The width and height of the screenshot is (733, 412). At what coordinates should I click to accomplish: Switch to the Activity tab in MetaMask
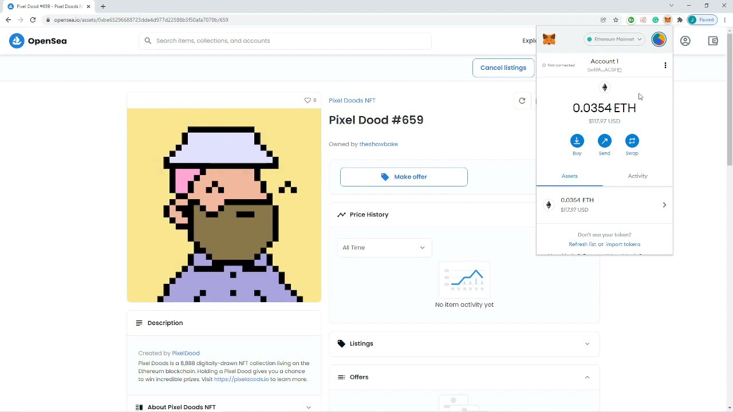click(x=637, y=176)
